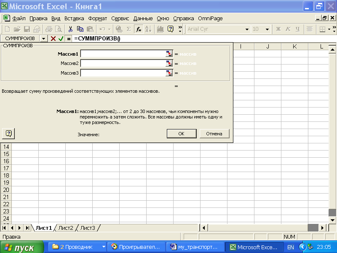
Task: Click the Sort Ascending icon
Action: pyautogui.click(x=148, y=29)
